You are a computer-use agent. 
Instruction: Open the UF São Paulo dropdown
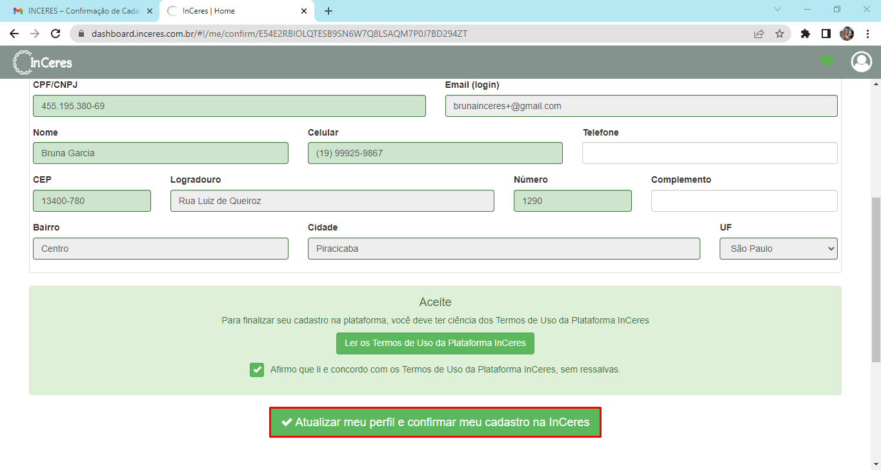(x=778, y=249)
